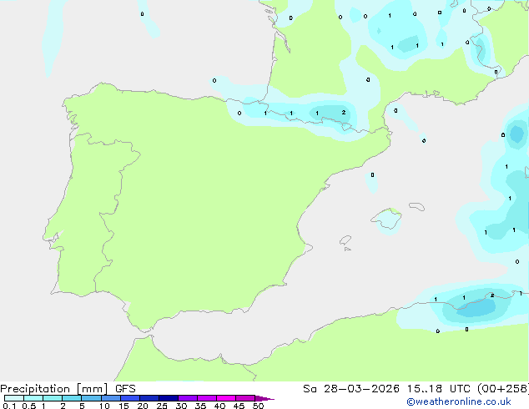529x409 pixels.
Task: Click the "40" legend scale label
Action: click(x=219, y=406)
